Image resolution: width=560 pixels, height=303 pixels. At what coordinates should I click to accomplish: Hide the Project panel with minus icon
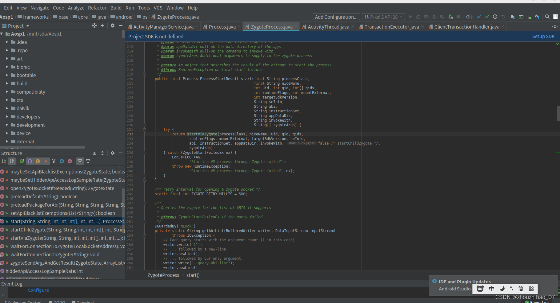(x=121, y=26)
